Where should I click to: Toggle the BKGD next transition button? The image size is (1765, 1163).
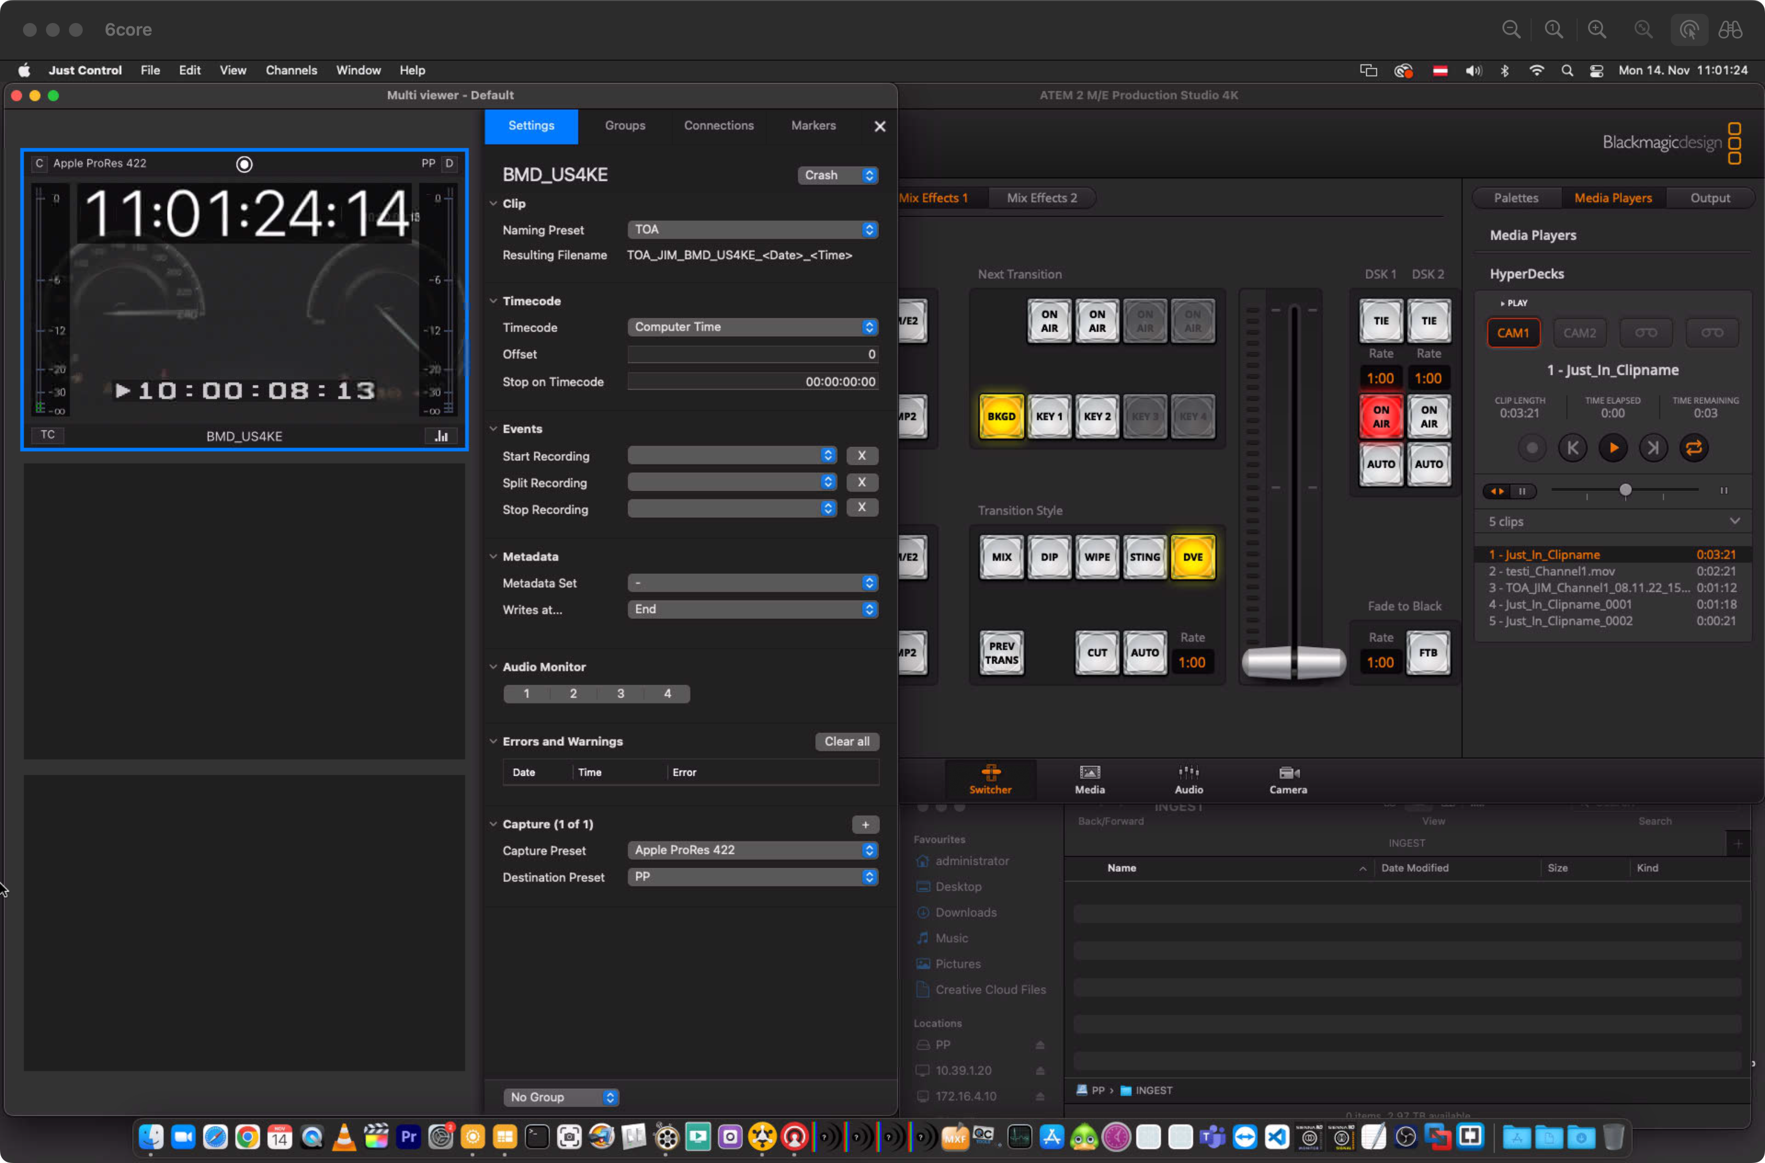[x=1001, y=416]
